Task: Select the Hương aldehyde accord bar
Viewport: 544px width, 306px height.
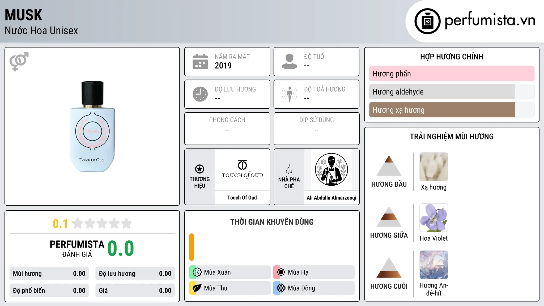Action: pos(452,92)
